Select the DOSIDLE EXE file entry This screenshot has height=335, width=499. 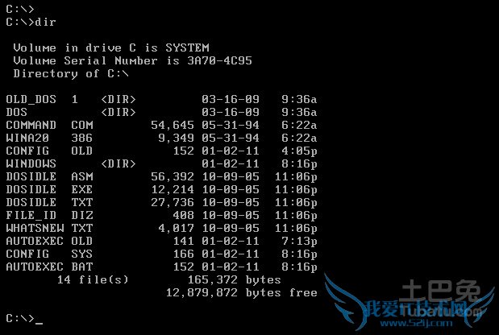[161, 189]
